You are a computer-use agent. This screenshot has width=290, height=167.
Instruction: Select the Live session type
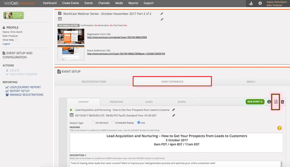[139, 122]
